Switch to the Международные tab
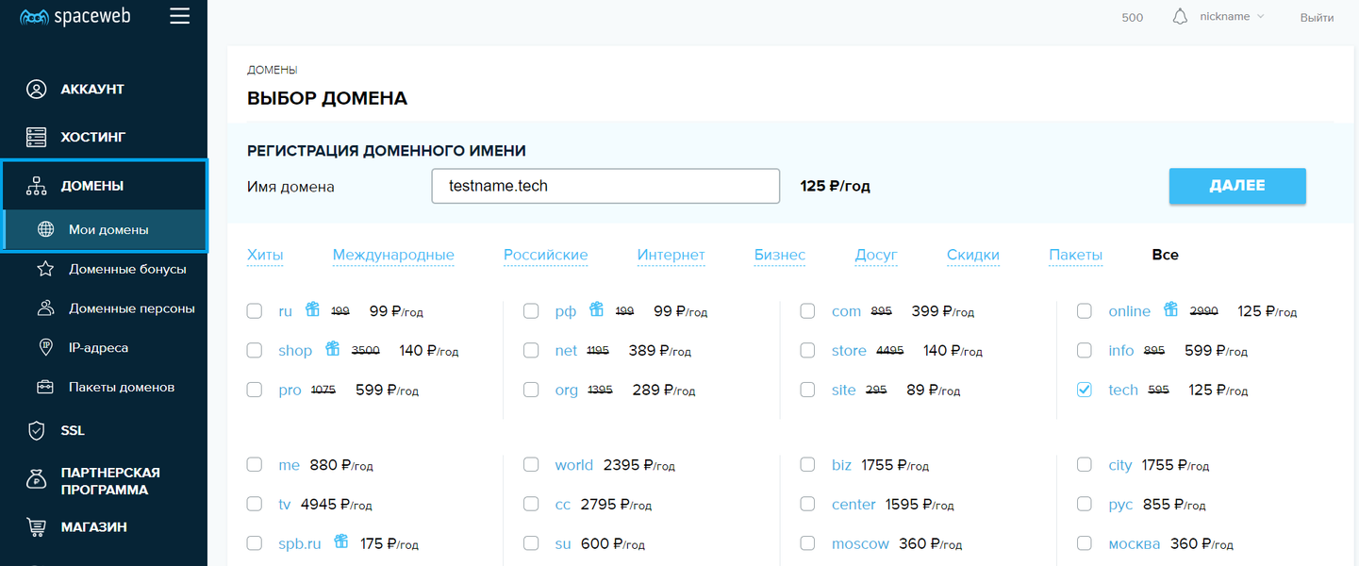The width and height of the screenshot is (1359, 566). click(x=393, y=255)
